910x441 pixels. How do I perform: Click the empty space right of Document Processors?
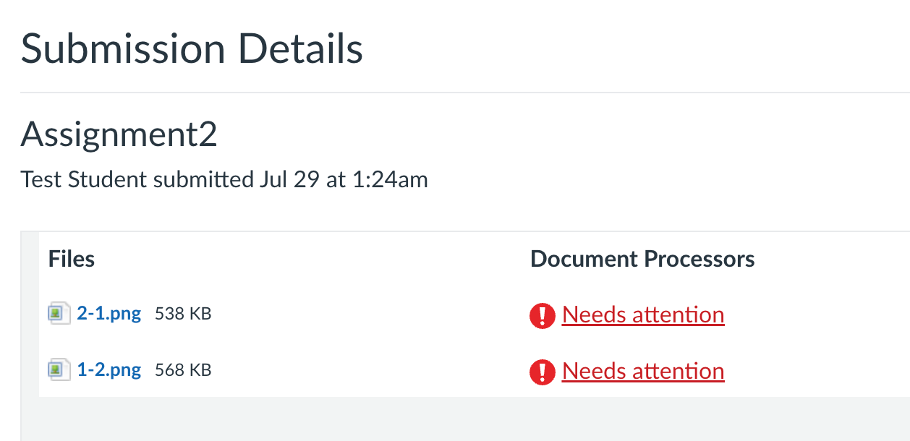[832, 259]
